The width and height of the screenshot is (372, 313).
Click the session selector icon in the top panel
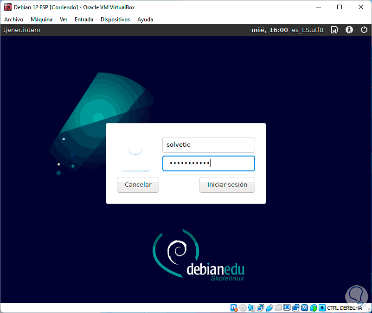(x=334, y=30)
